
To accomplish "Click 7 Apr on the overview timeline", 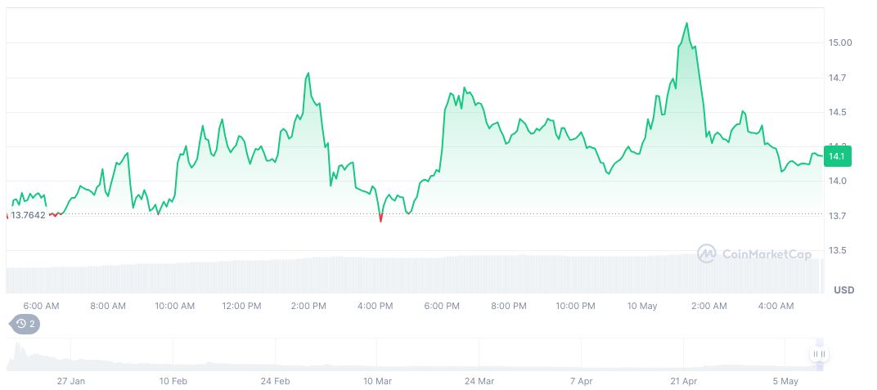I will [x=581, y=381].
